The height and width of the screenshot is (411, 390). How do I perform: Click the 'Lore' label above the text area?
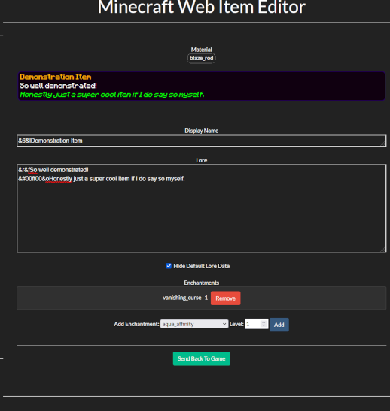click(x=202, y=160)
